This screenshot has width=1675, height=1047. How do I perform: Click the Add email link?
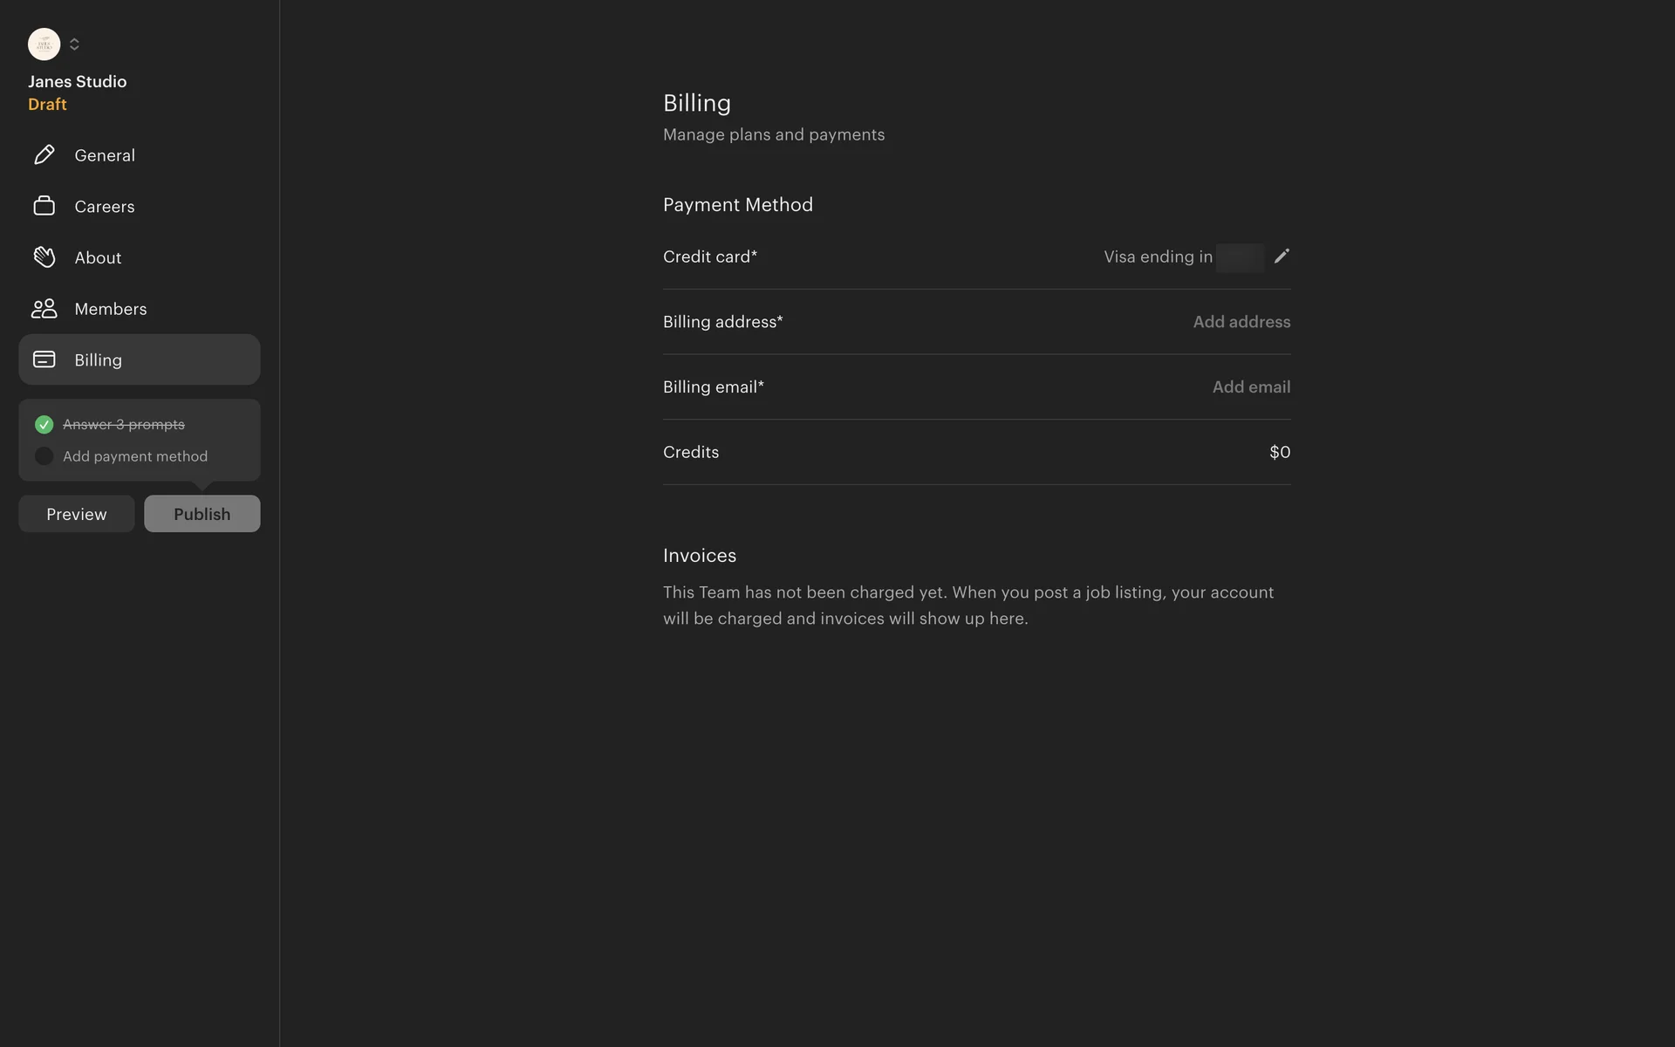pos(1250,387)
